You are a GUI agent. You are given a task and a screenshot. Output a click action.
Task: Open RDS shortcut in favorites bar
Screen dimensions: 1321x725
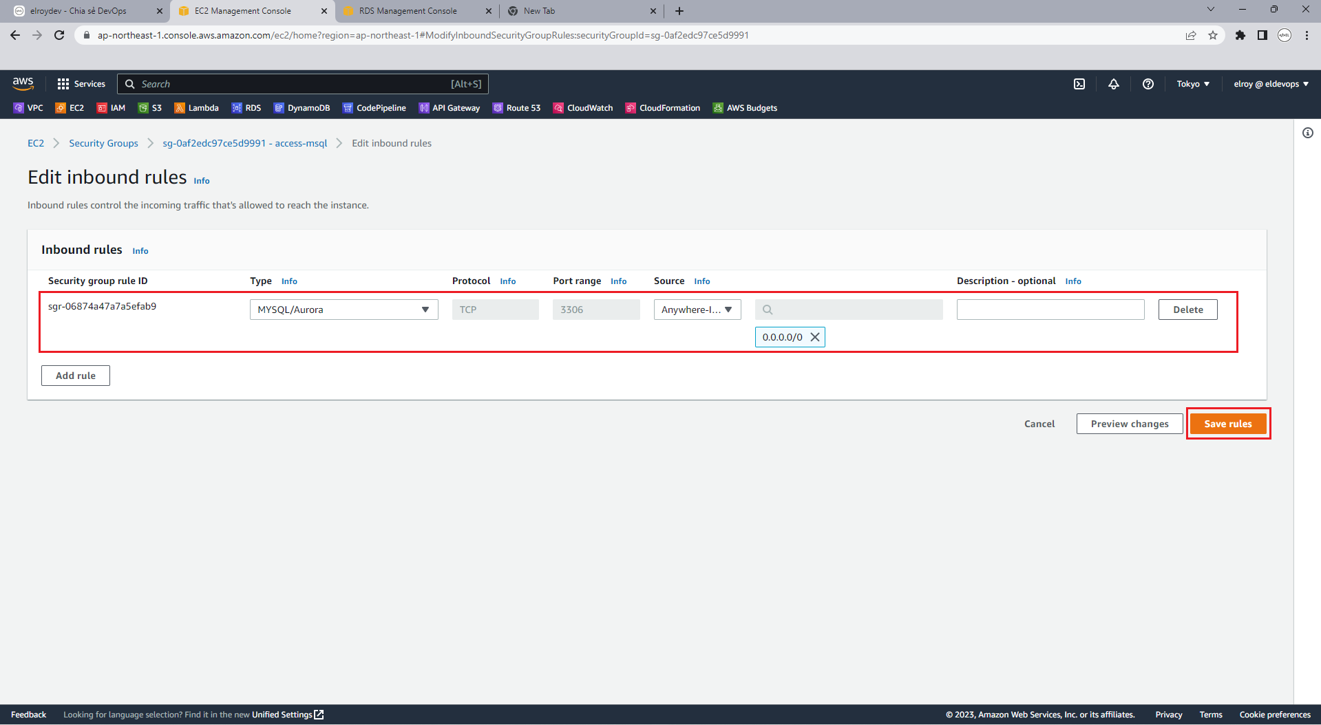click(x=246, y=108)
